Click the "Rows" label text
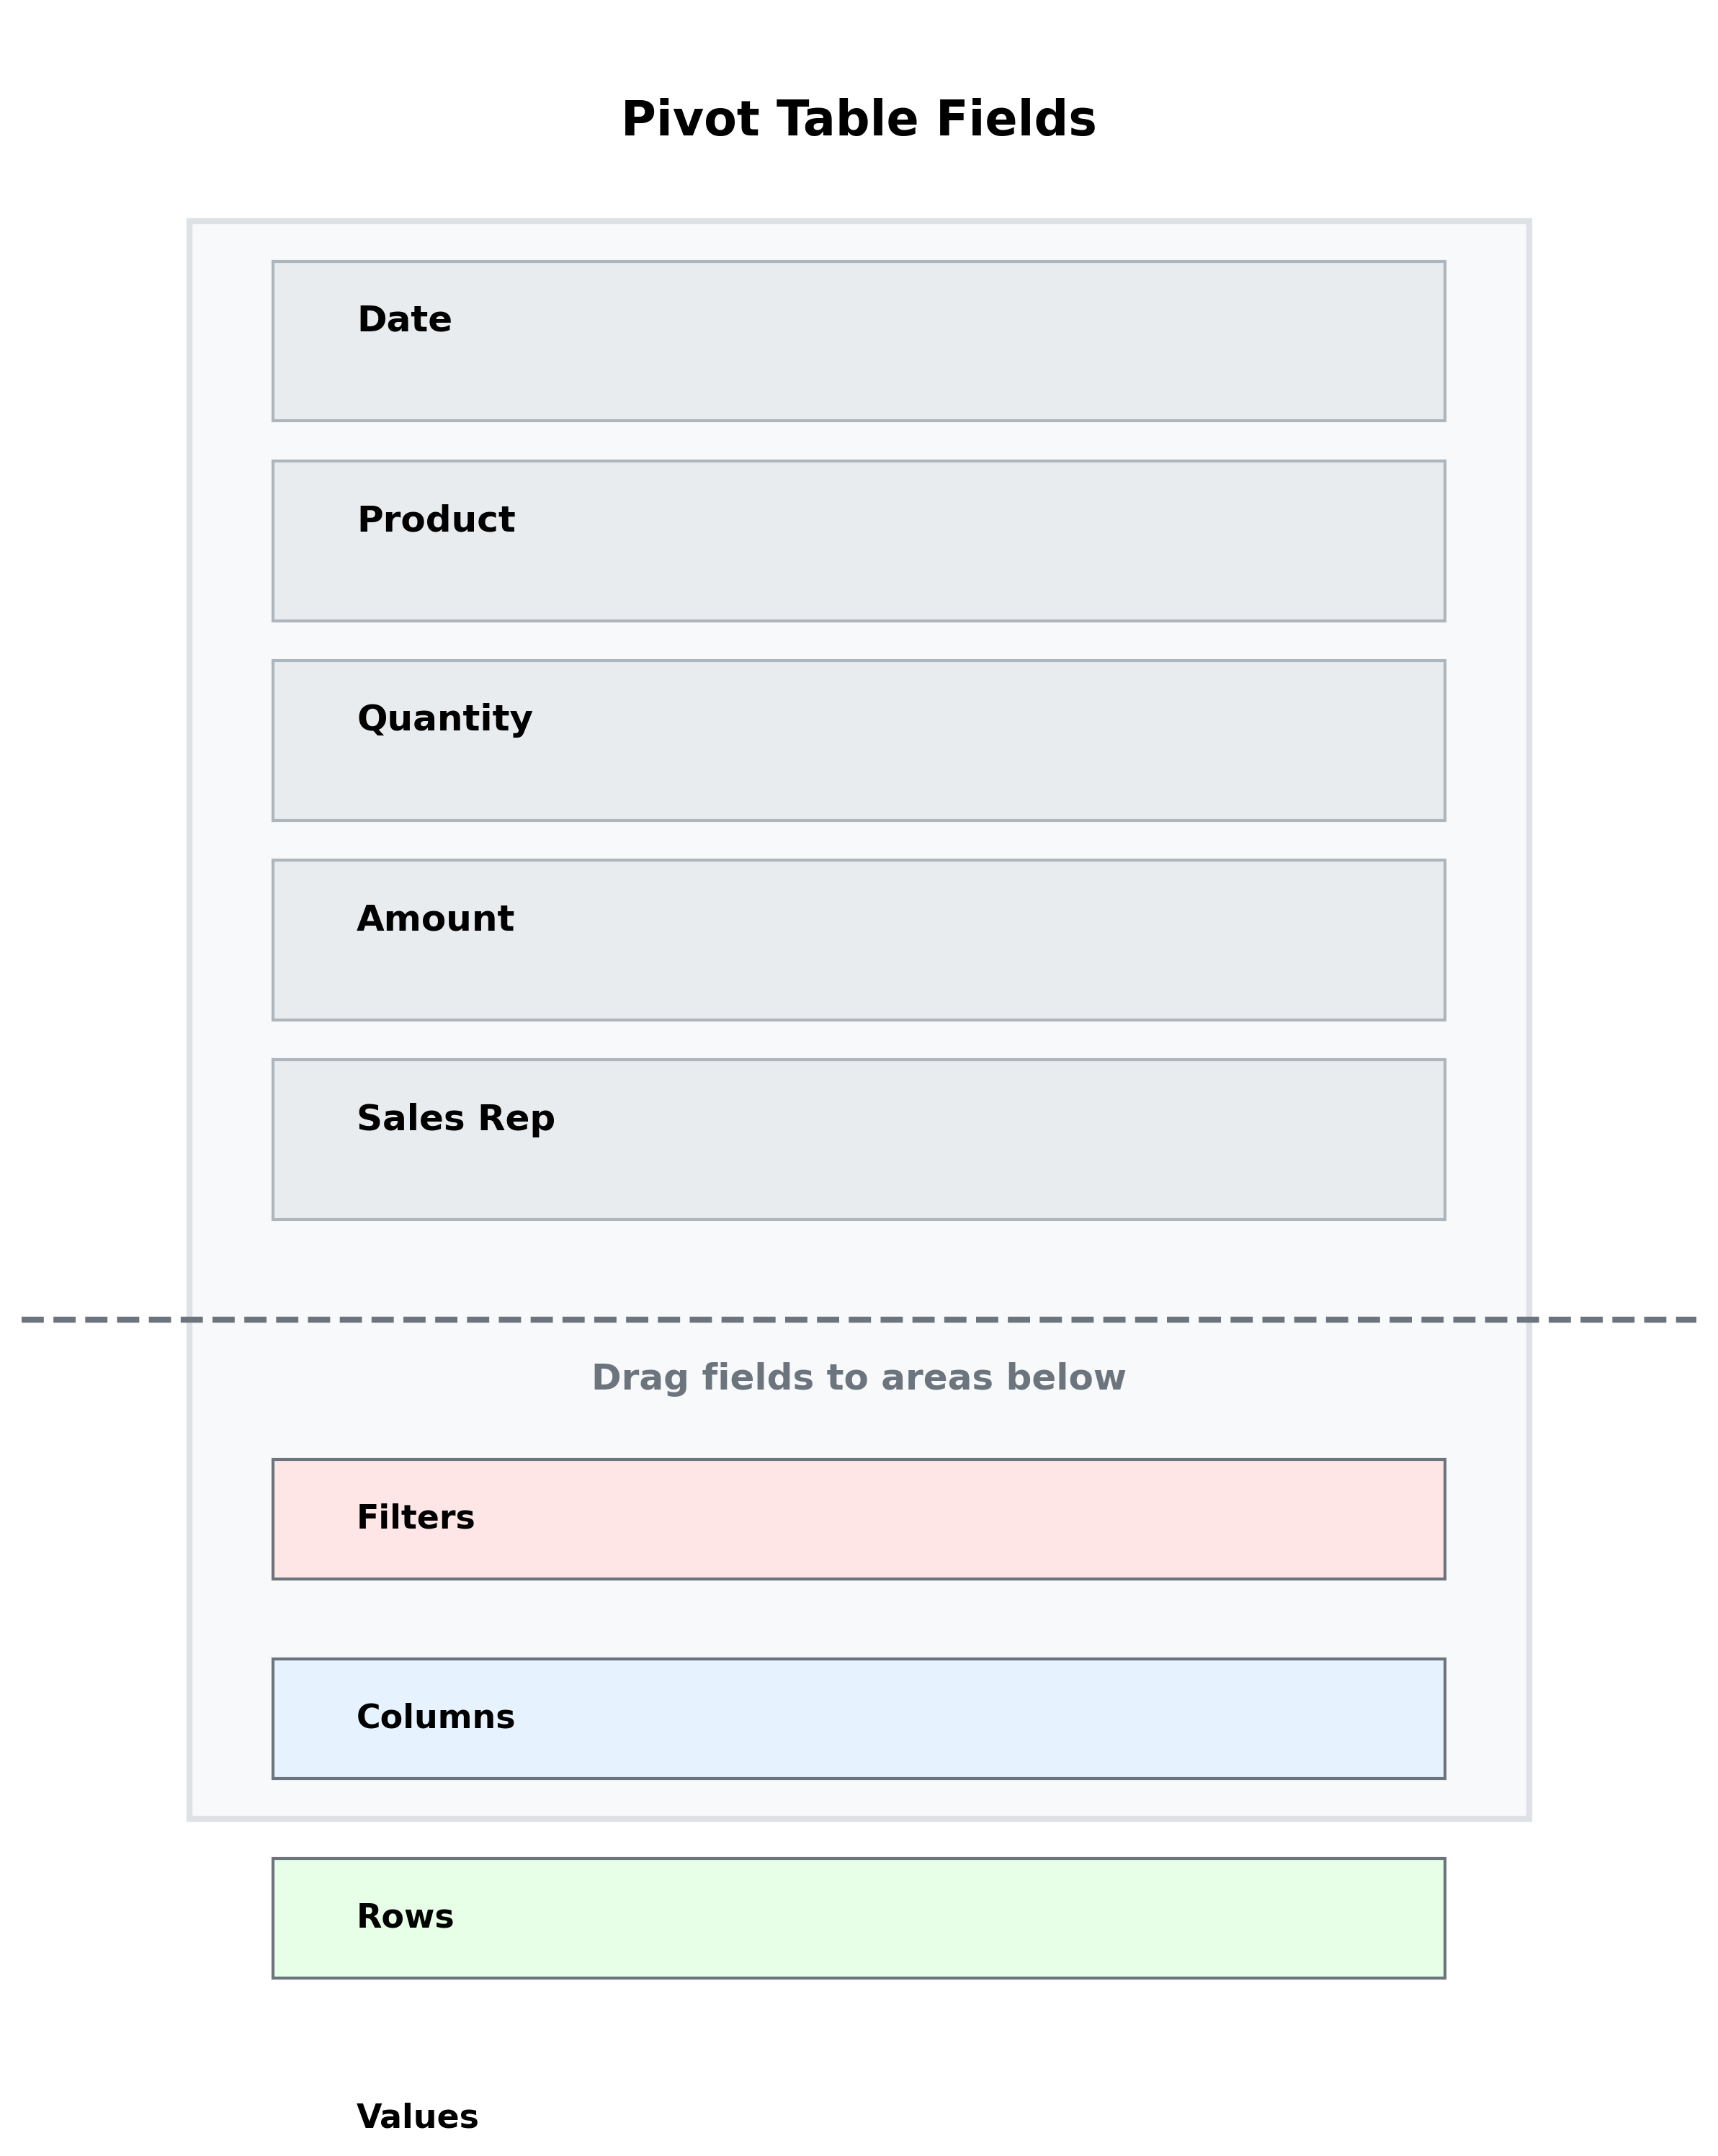The width and height of the screenshot is (1718, 2156). pos(405,1917)
